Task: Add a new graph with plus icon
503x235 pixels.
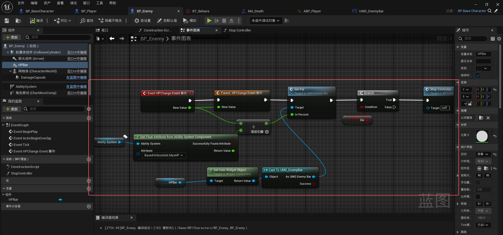Action: [89, 118]
